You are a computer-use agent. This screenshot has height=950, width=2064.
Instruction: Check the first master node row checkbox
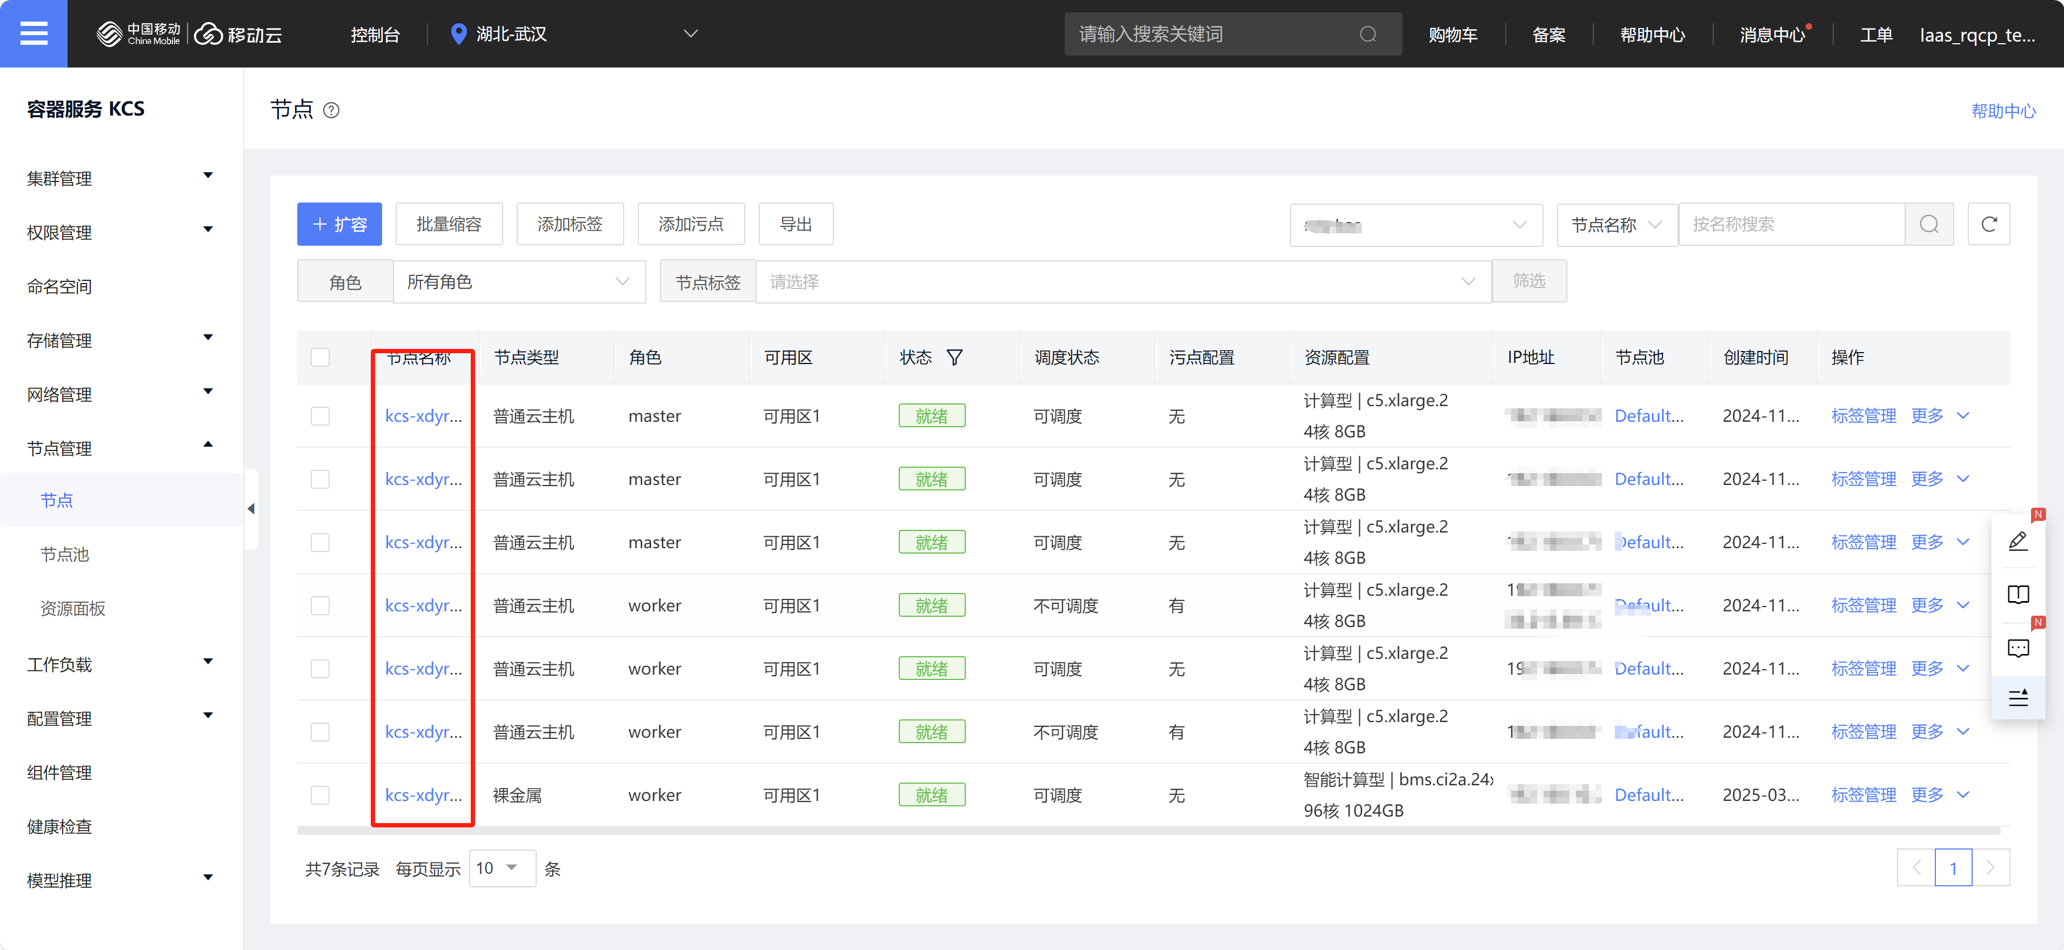tap(320, 416)
